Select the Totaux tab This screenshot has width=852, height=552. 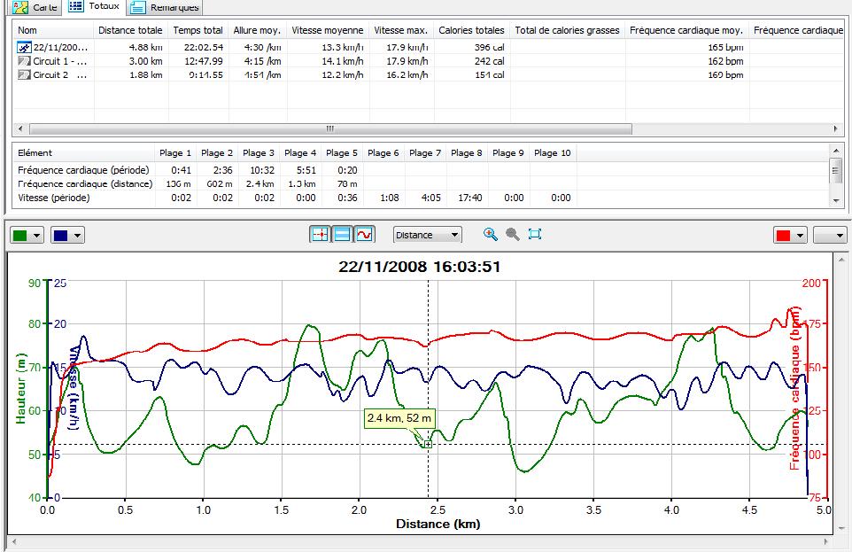tap(95, 6)
